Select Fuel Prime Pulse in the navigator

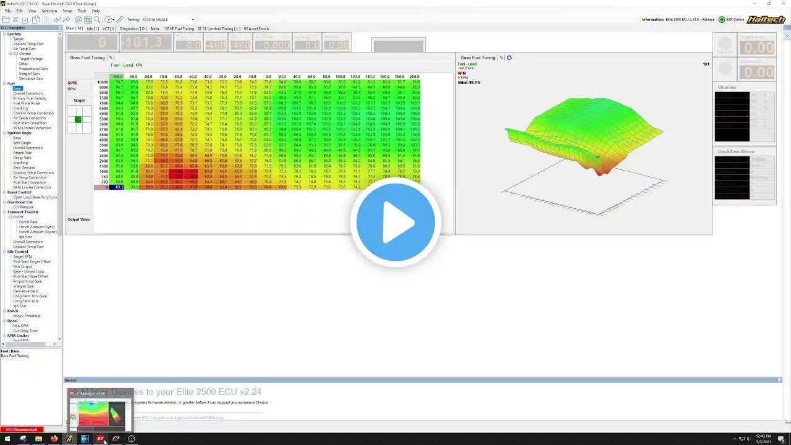27,103
